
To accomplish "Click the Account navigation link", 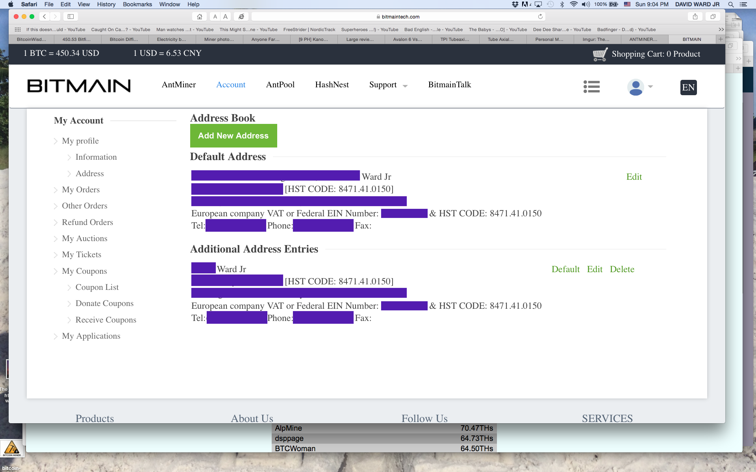I will point(231,85).
